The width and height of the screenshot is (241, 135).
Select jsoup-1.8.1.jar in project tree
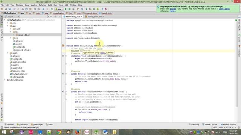coord(24,35)
